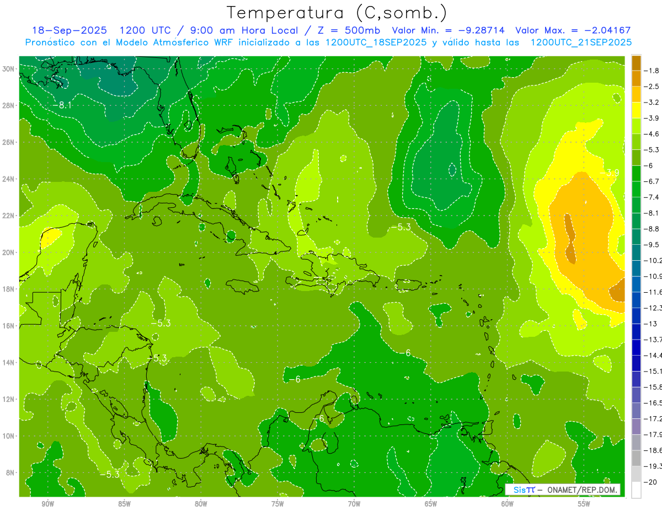
Task: Click the 55W longitude axis label
Action: (584, 504)
